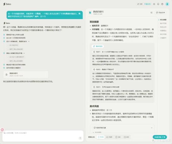The image size is (172, 144).
Task: Jump to 美术风格 in the outline
Action: (163, 23)
